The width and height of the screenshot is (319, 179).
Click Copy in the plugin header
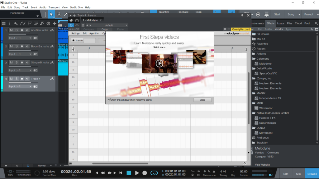105,30
